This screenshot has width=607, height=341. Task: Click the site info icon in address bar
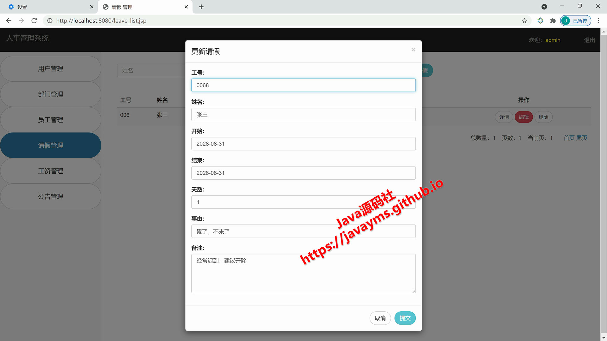(50, 21)
